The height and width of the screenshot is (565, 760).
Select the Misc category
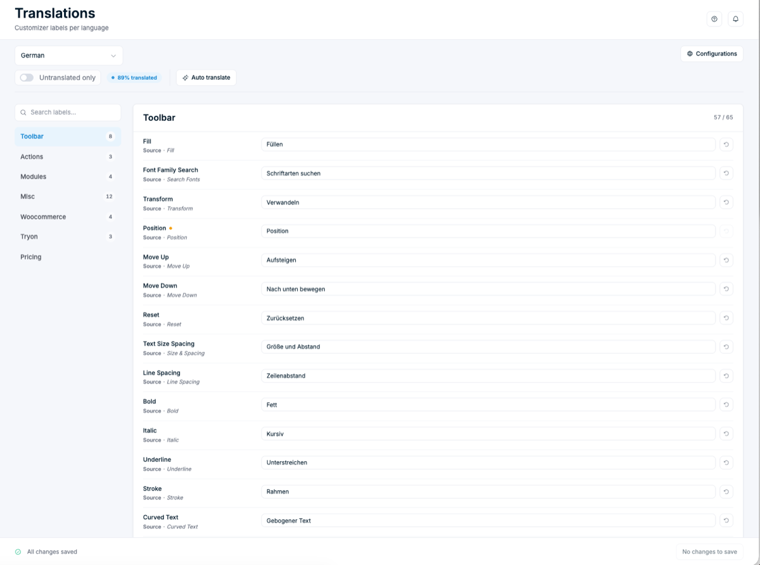(x=68, y=196)
